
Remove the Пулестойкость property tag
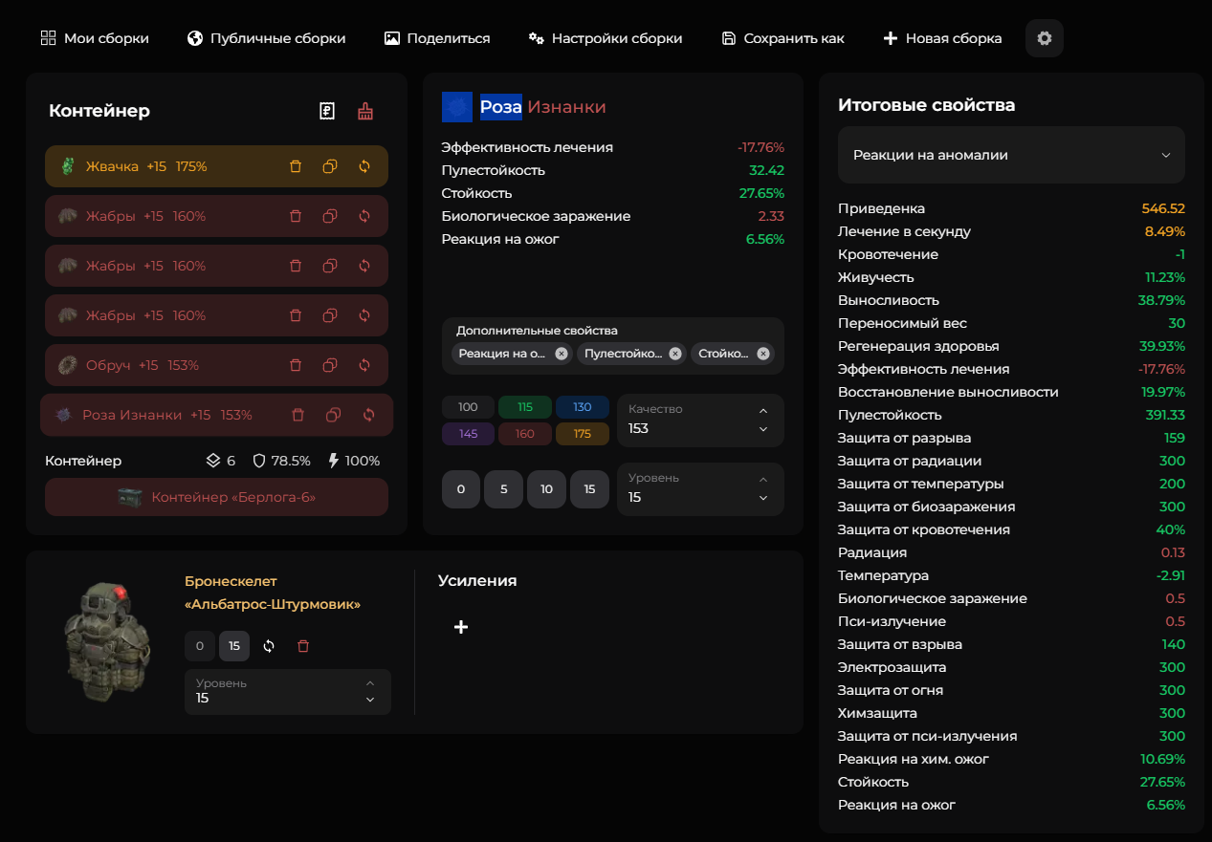[x=675, y=354]
